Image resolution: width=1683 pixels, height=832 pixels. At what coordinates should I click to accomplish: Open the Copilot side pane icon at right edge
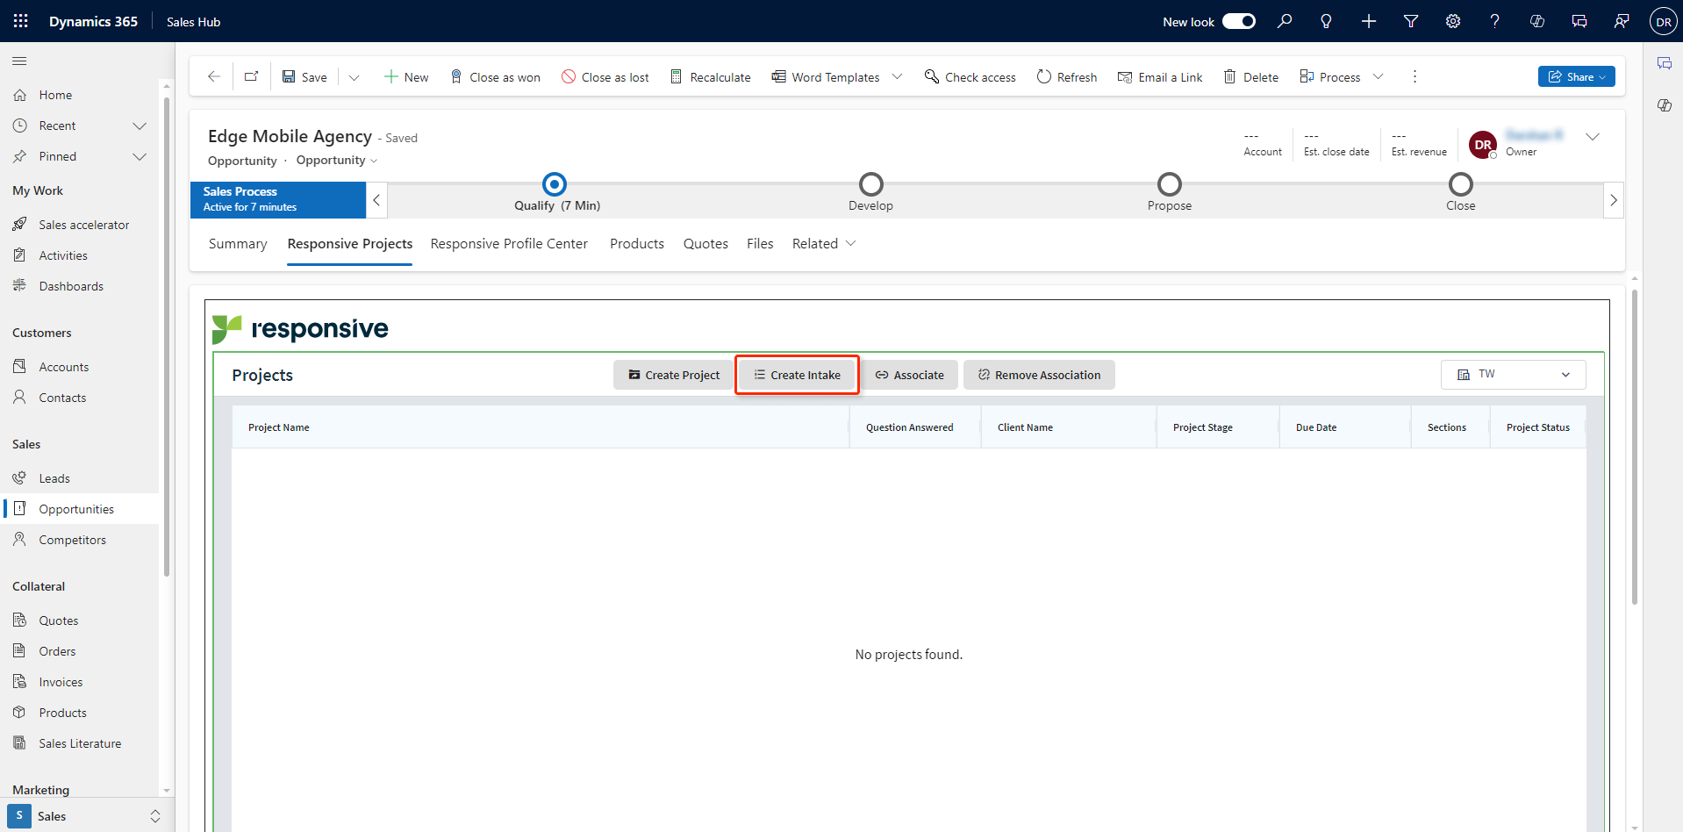coord(1664,105)
